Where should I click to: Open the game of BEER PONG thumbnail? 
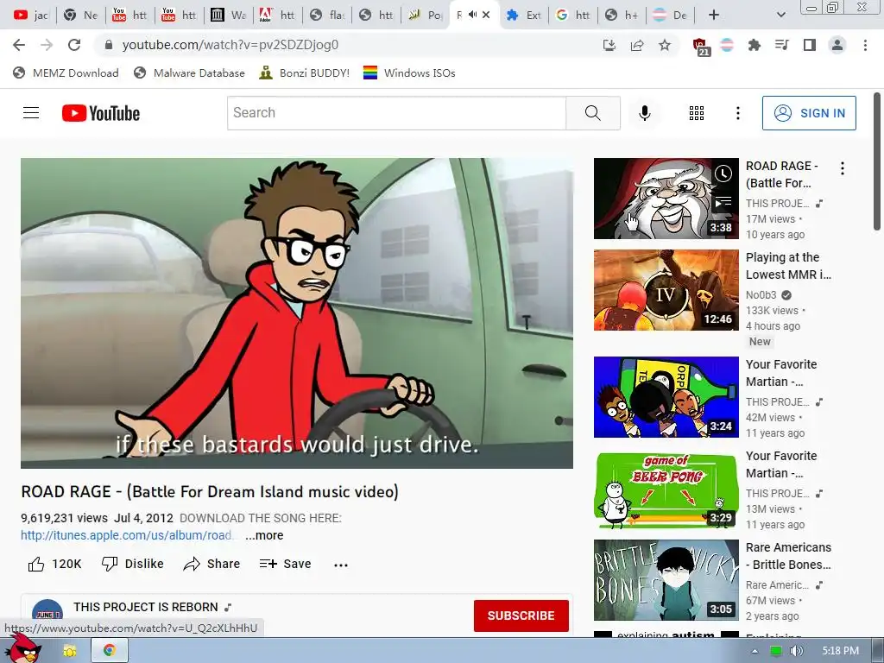666,489
